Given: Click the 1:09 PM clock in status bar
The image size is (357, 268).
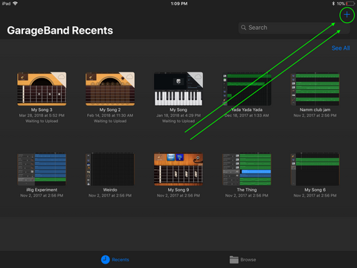Looking at the screenshot, I should pos(179,4).
